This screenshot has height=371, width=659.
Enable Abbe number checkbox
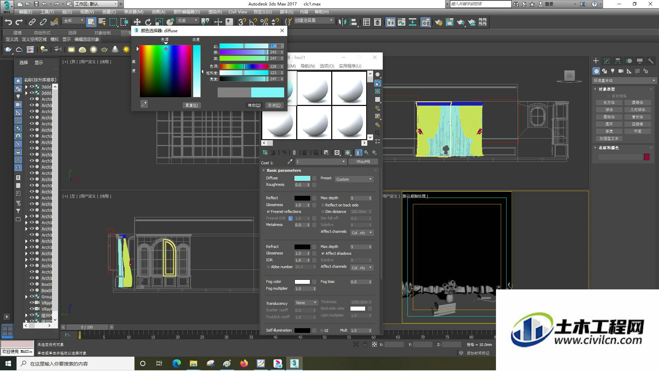click(268, 267)
